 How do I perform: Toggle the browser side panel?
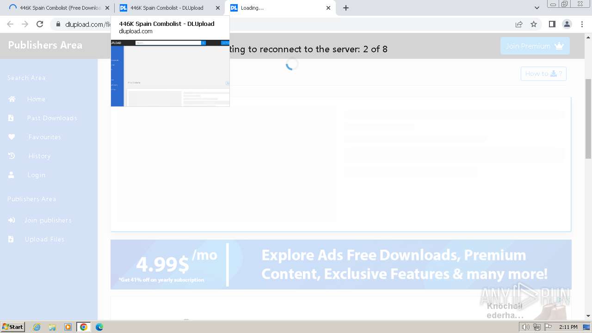(552, 24)
